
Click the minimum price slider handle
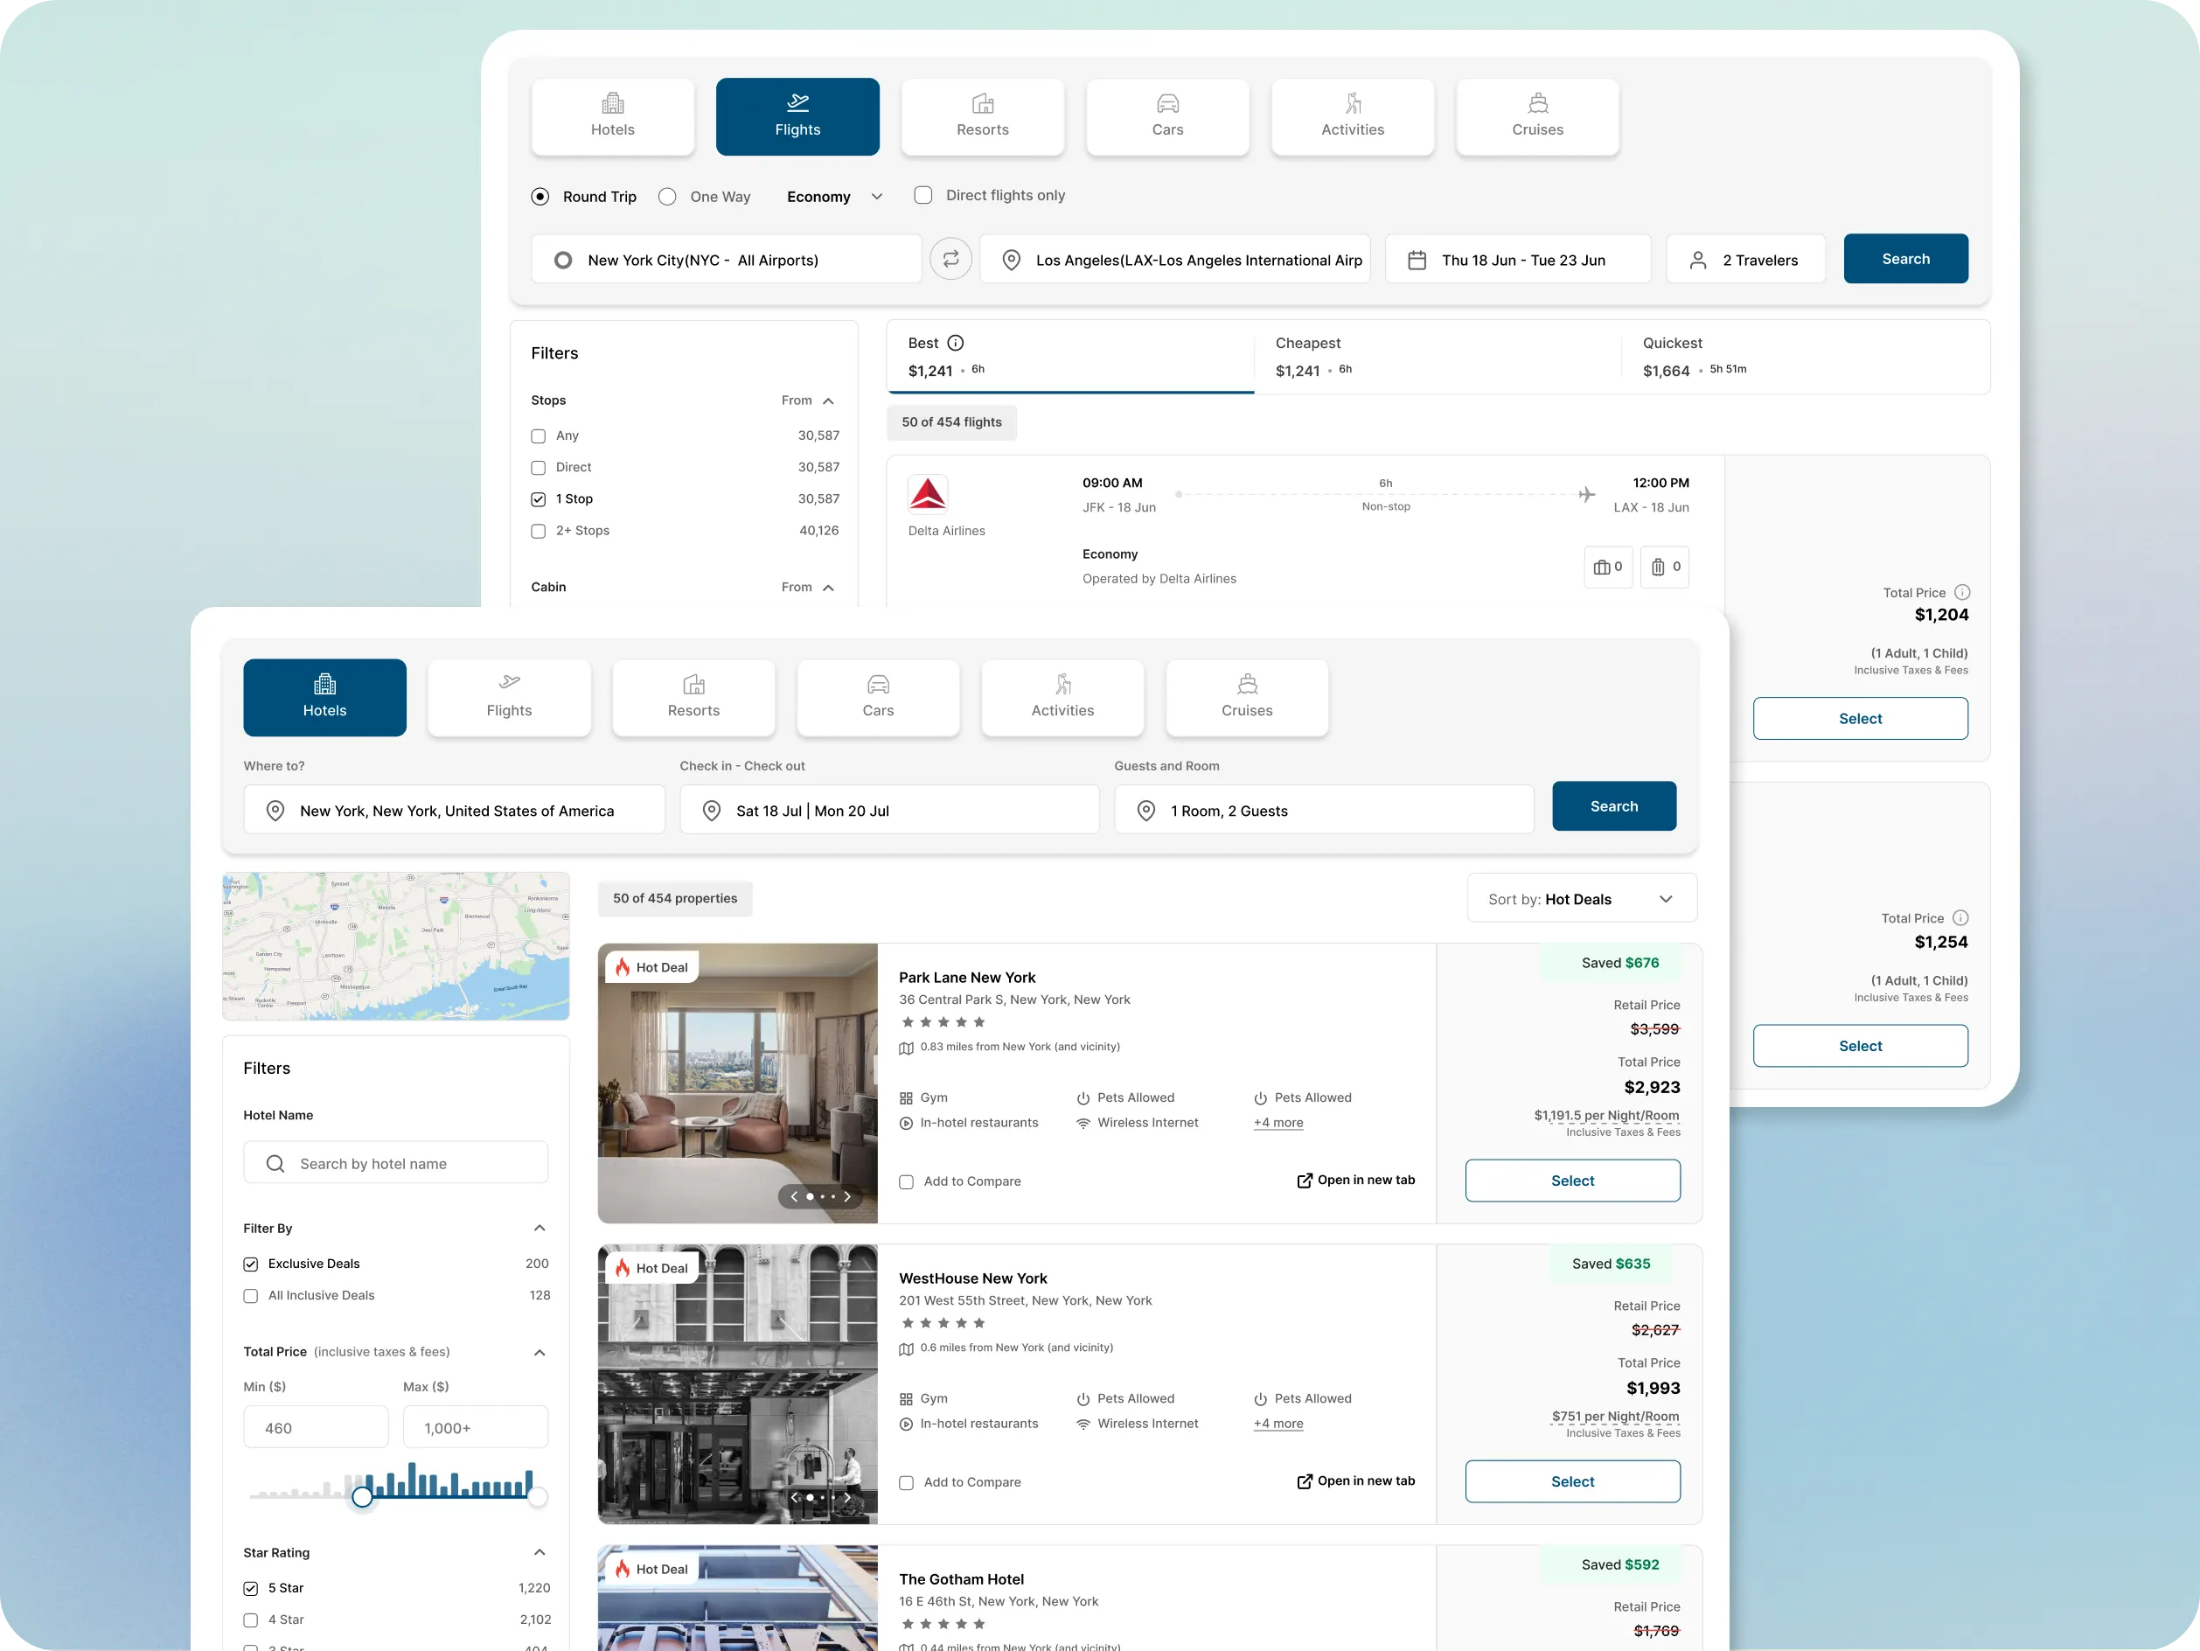click(x=362, y=1497)
